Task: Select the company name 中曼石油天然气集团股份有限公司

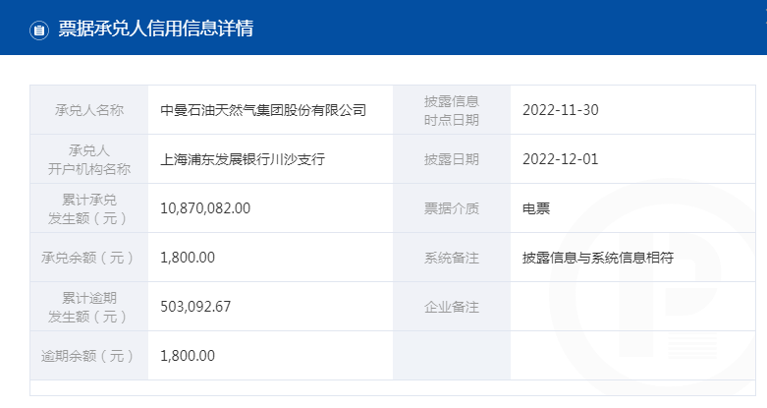Action: [263, 110]
